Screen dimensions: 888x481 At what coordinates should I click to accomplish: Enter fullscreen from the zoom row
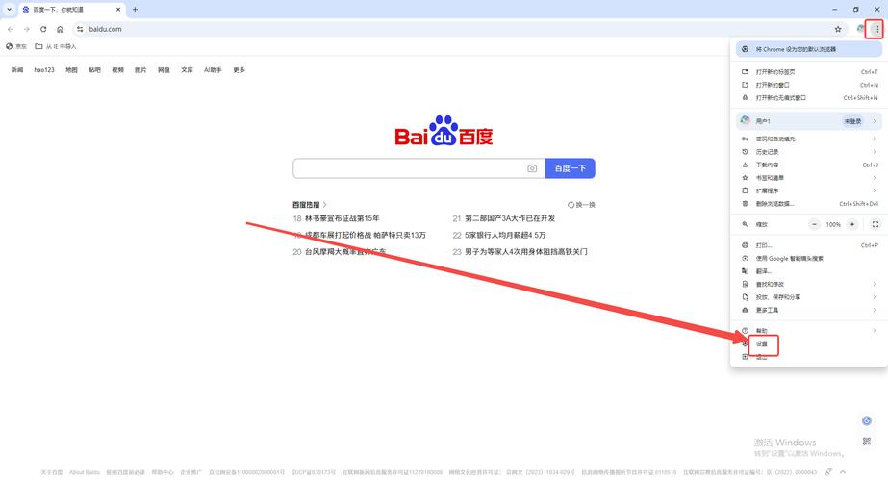[875, 224]
